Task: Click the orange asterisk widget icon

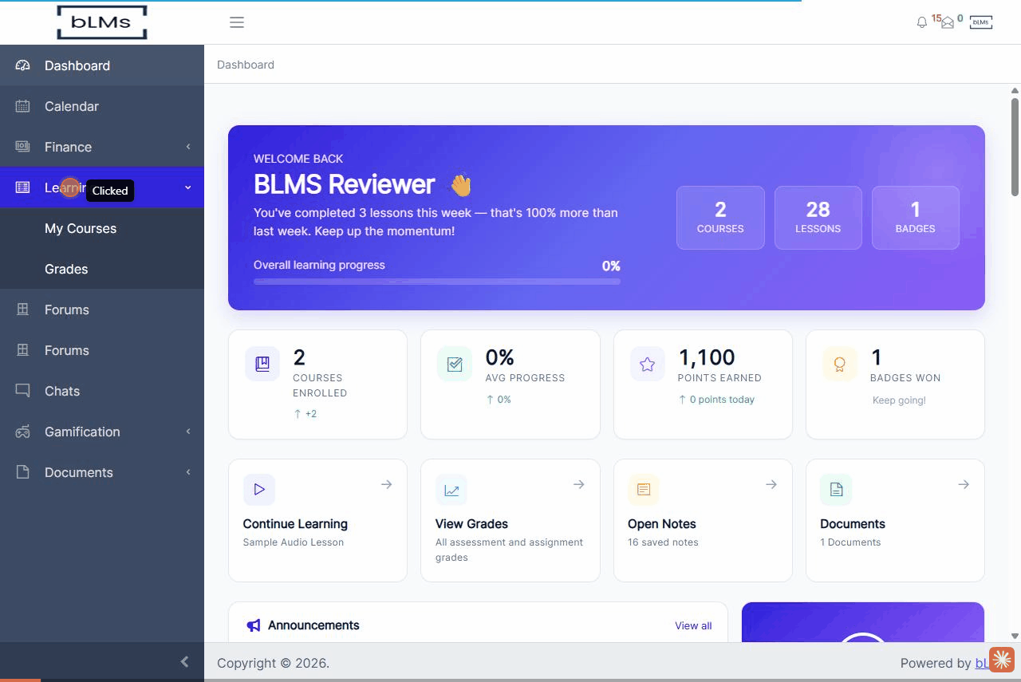Action: pos(1001,660)
